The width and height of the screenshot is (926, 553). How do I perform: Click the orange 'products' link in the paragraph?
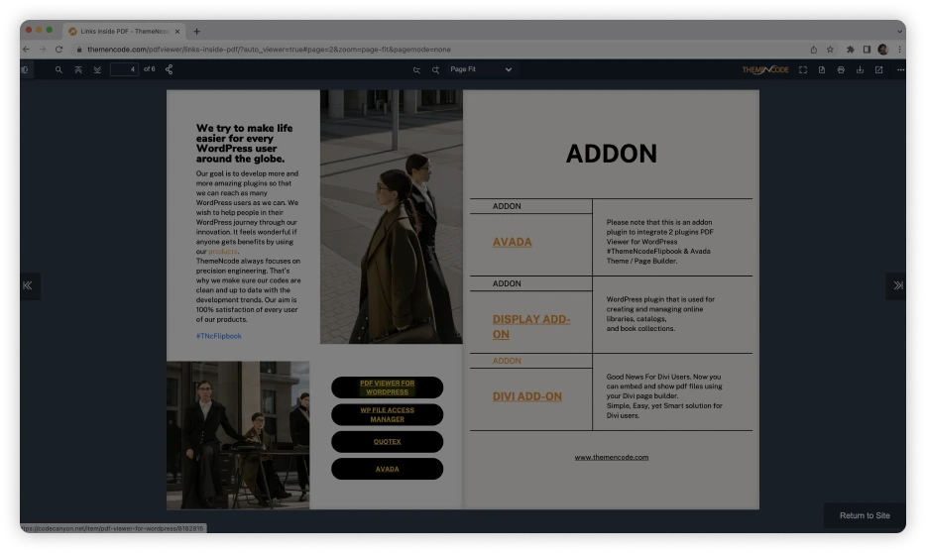pos(222,252)
